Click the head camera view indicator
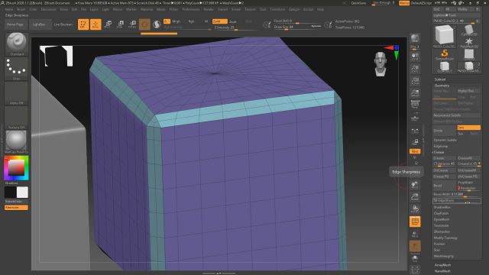Viewport: 489px width, 275px height. tap(381, 64)
